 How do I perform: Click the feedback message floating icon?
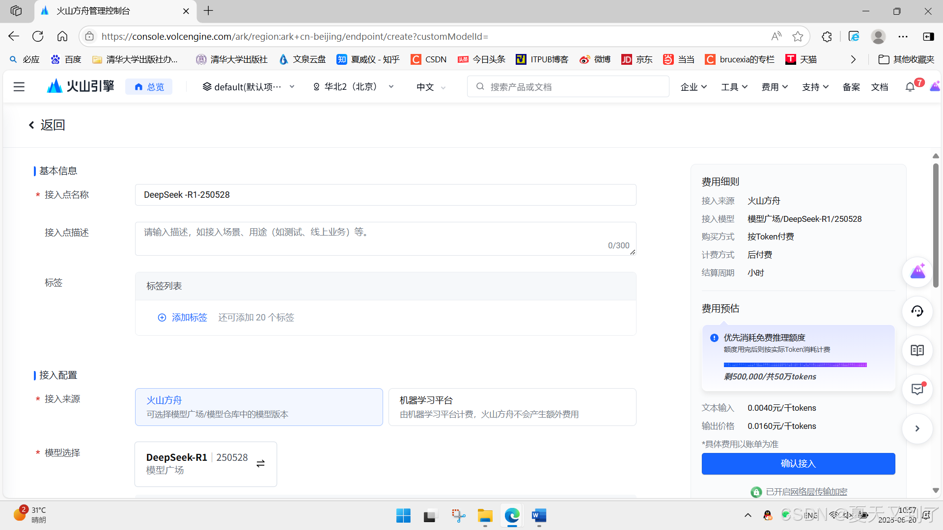[917, 390]
